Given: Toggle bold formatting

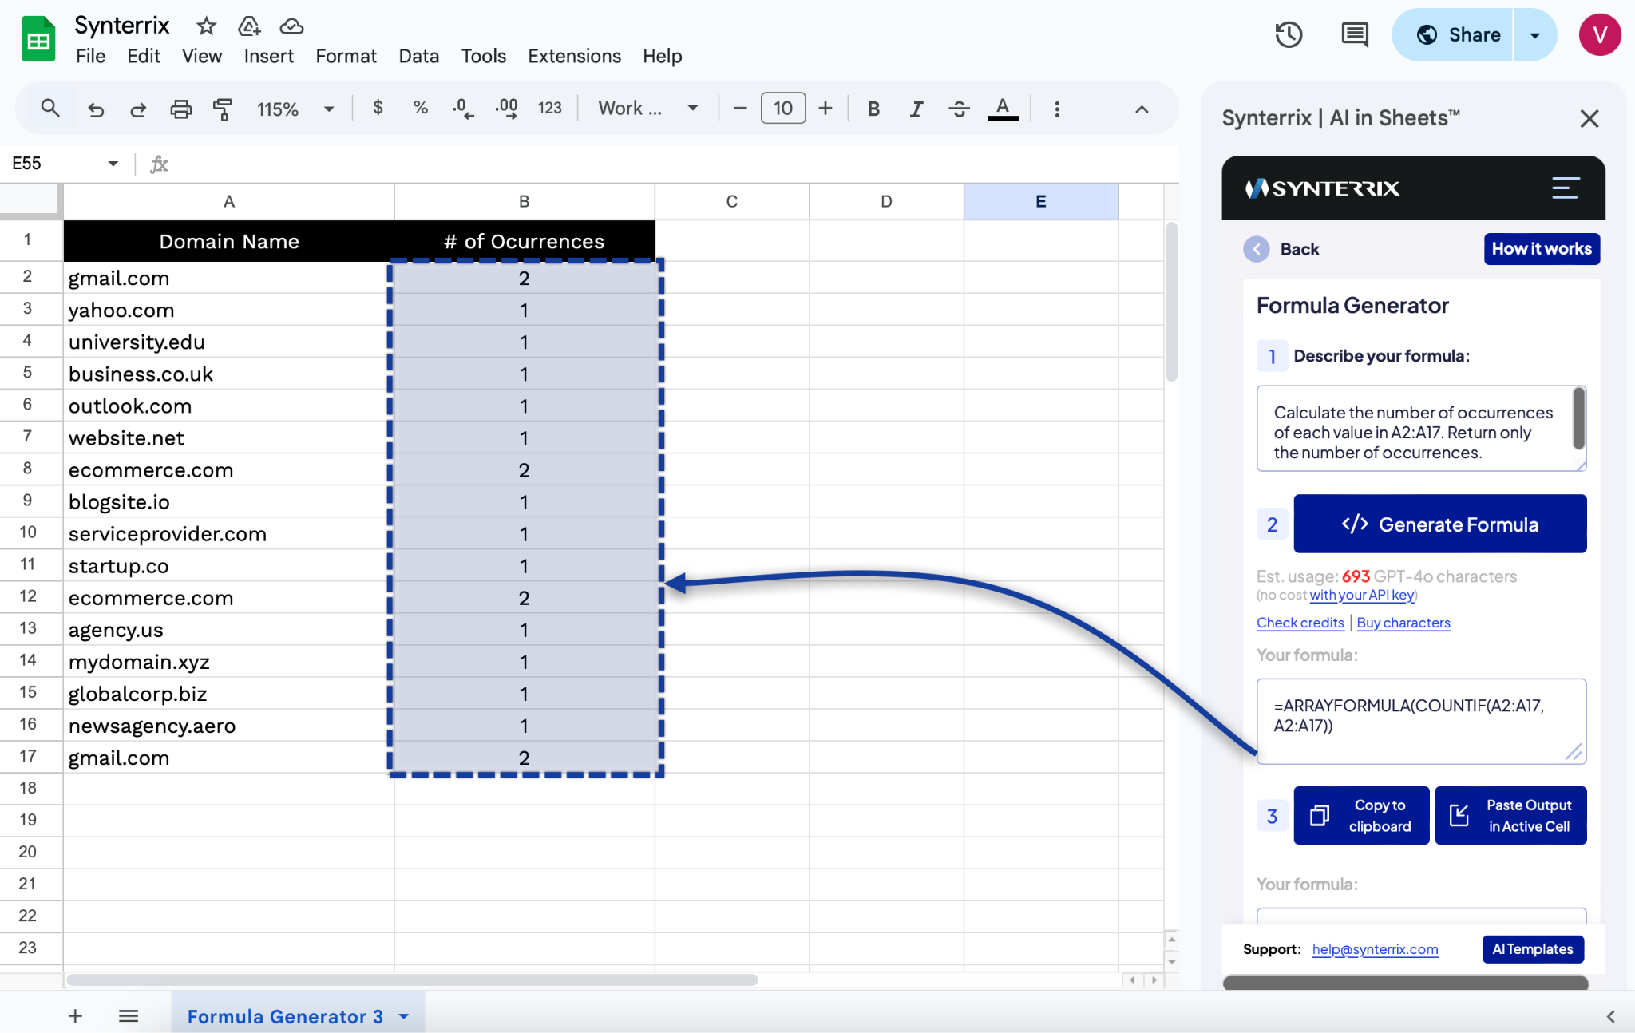Looking at the screenshot, I should 873,109.
